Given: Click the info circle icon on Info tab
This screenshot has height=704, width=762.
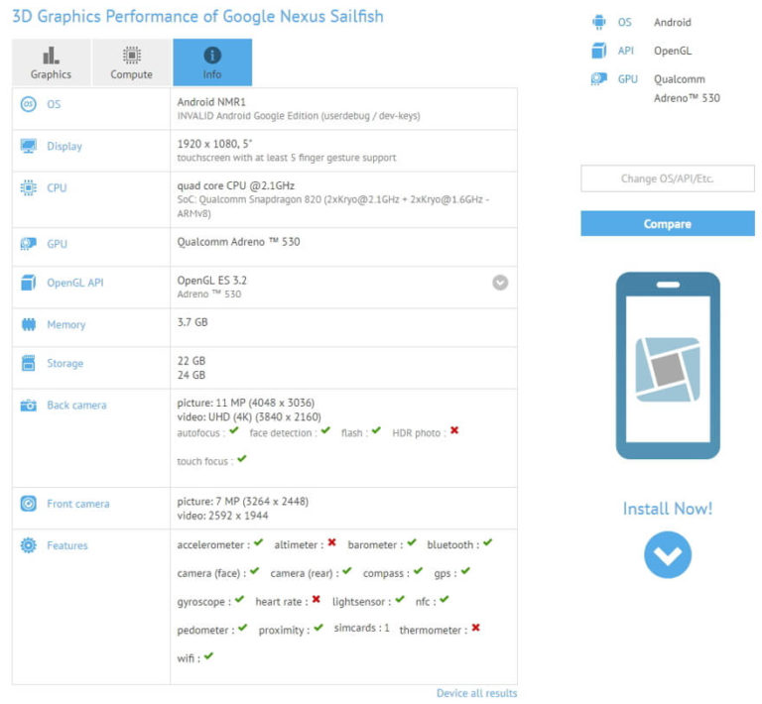Looking at the screenshot, I should coord(212,56).
